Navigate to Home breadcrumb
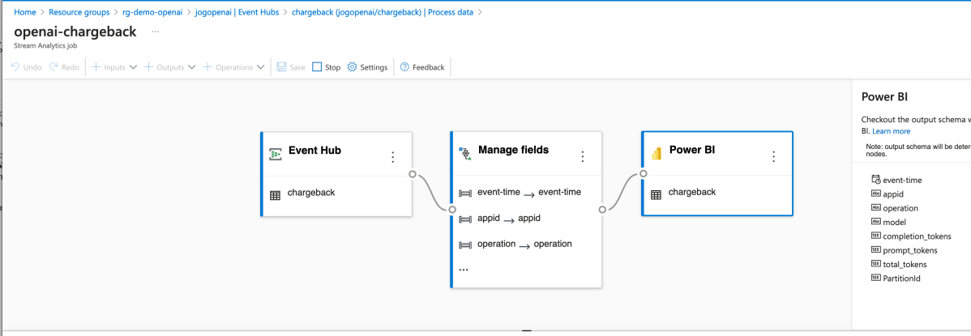This screenshot has width=971, height=336. tap(26, 12)
